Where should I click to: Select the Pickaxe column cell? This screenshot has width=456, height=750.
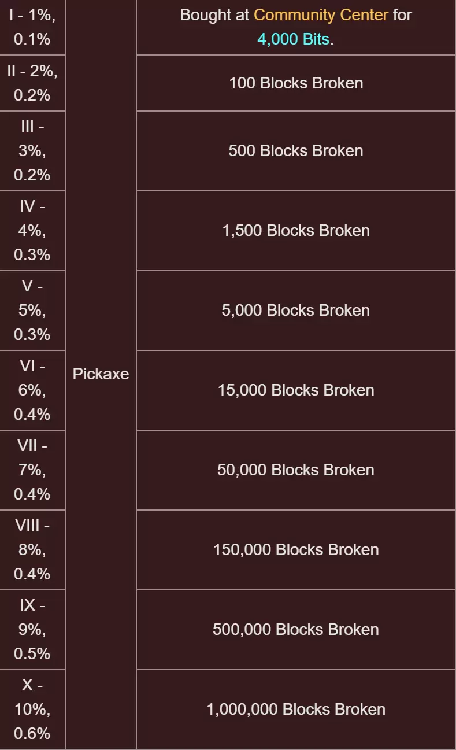[x=101, y=374]
